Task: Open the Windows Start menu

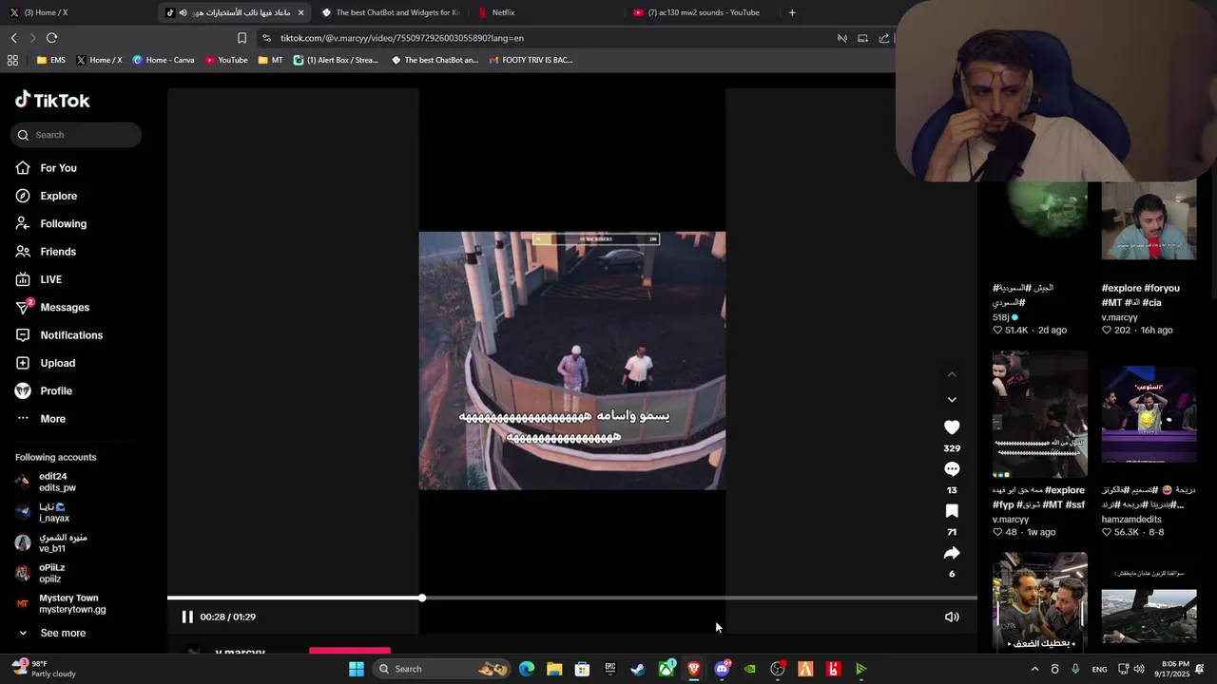Action: click(x=357, y=669)
